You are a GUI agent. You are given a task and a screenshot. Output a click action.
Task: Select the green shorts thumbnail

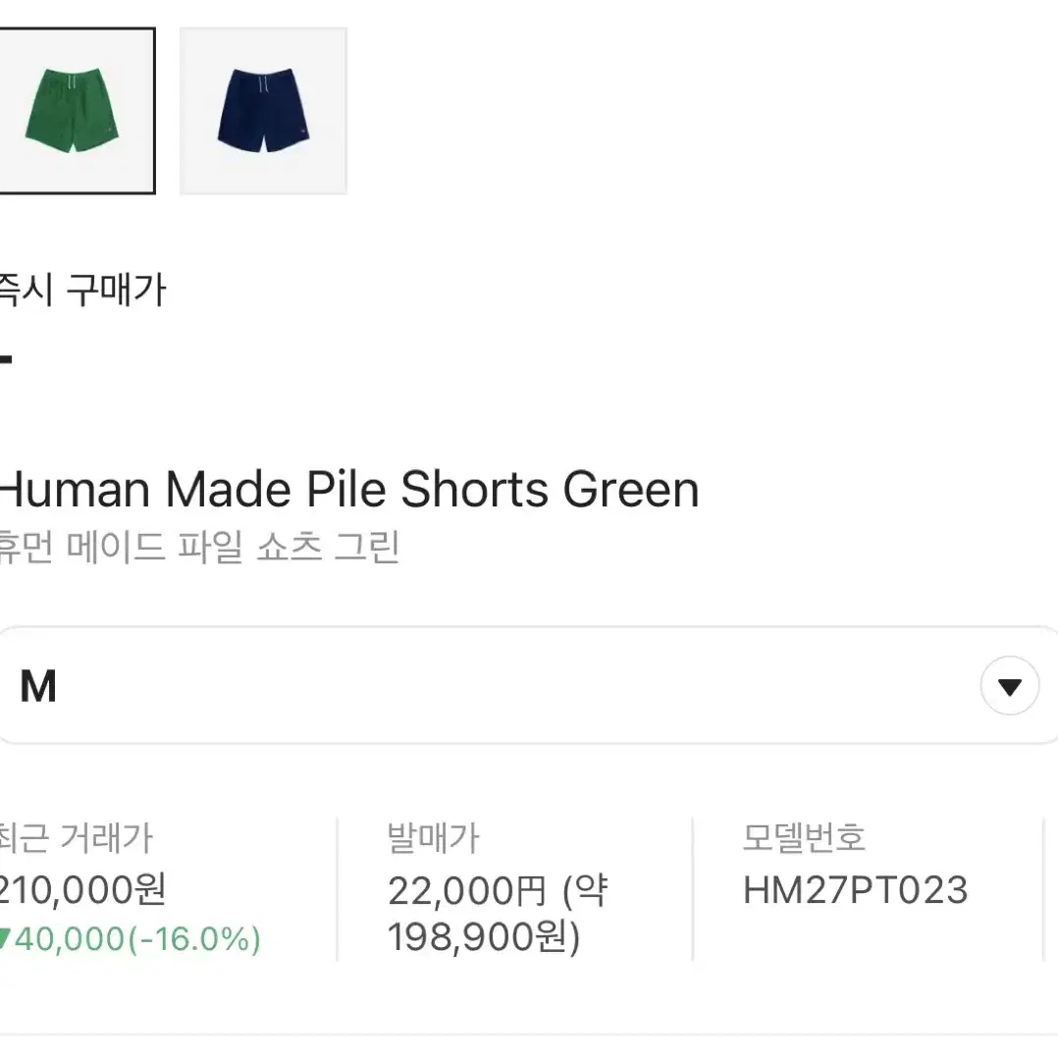click(77, 111)
